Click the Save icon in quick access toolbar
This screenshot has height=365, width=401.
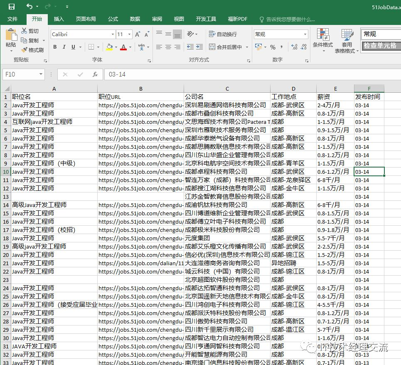click(12, 6)
